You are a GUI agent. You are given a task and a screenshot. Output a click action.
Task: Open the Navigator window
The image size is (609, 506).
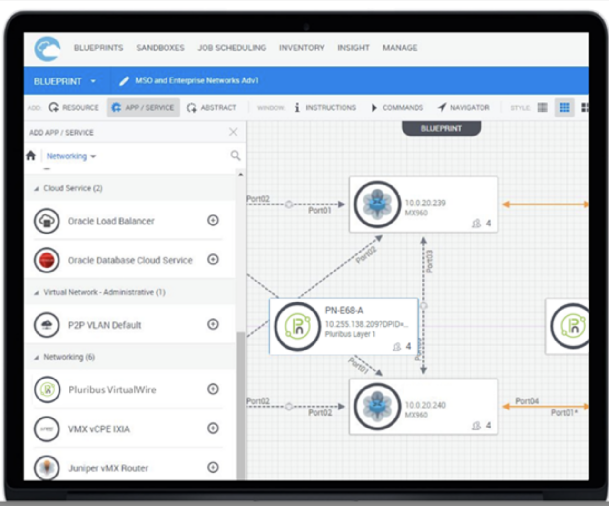click(463, 107)
